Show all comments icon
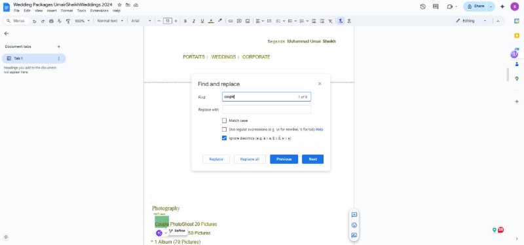Screen dimensions: 524x245 tap(436, 7)
